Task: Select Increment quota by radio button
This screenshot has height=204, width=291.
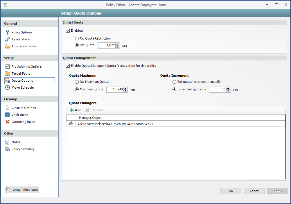Action: point(174,90)
